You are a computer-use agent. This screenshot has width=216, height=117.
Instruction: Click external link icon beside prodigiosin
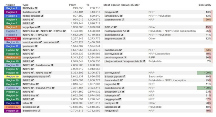(38, 107)
